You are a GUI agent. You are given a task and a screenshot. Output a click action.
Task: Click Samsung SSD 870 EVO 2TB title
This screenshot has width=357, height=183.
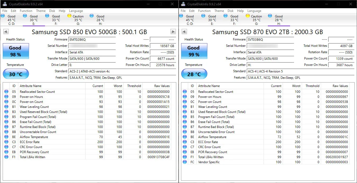[x=268, y=32]
